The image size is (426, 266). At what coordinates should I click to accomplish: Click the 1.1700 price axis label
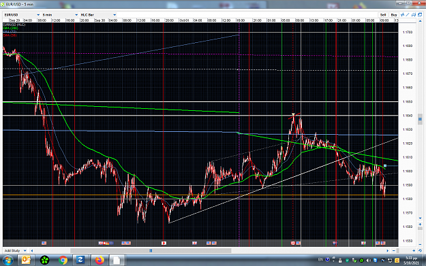(408, 32)
